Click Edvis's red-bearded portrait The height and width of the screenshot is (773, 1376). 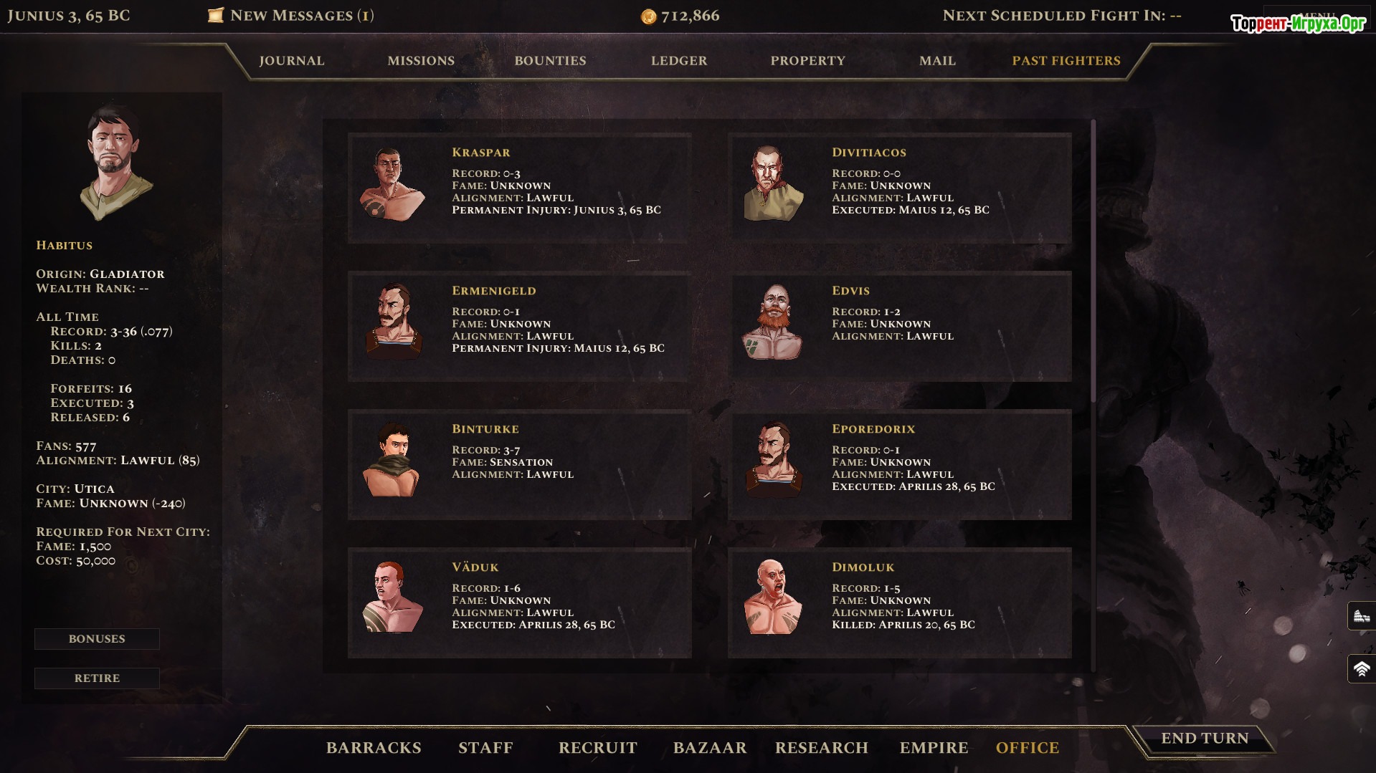pyautogui.click(x=772, y=322)
